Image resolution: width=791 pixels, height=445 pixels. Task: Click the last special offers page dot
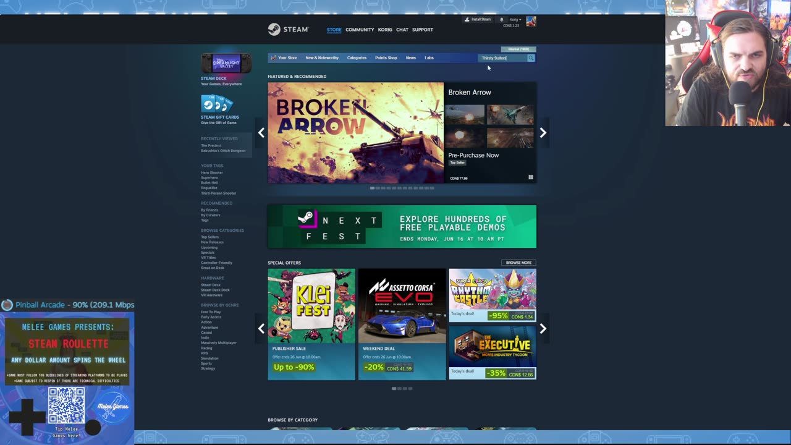coord(410,388)
